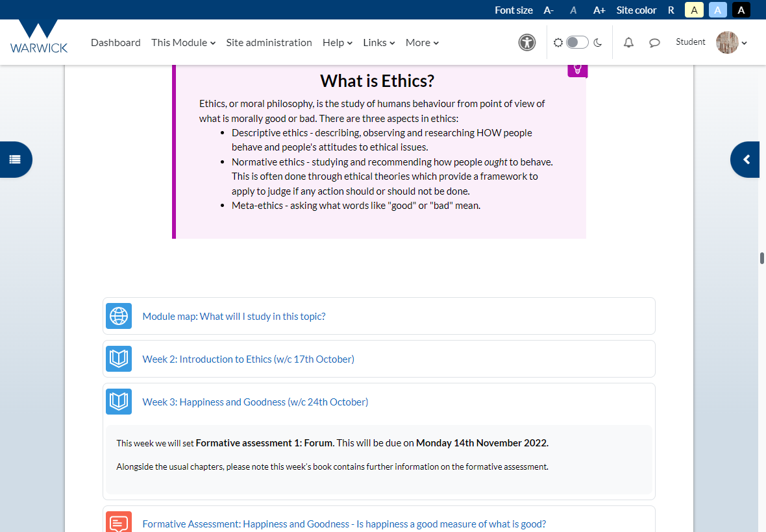Image resolution: width=766 pixels, height=532 pixels.
Task: Go to the Dashboard menu item
Action: (x=116, y=43)
